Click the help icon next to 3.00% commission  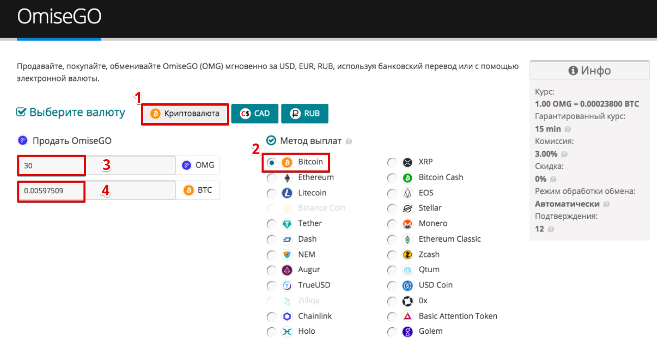click(x=564, y=154)
